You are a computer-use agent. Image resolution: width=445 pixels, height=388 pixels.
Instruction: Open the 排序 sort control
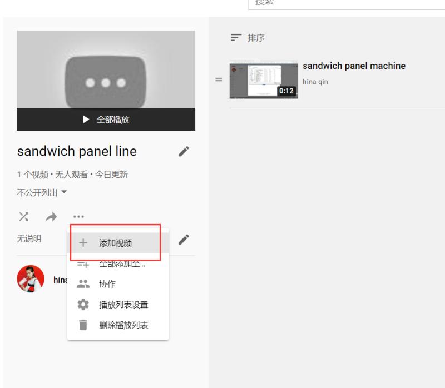click(248, 38)
